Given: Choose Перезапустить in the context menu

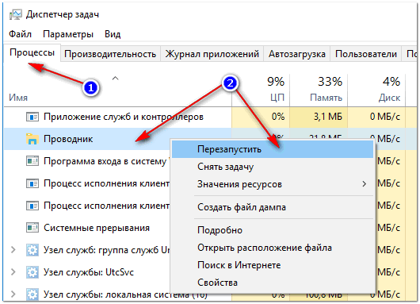Looking at the screenshot, I should pyautogui.click(x=273, y=149).
